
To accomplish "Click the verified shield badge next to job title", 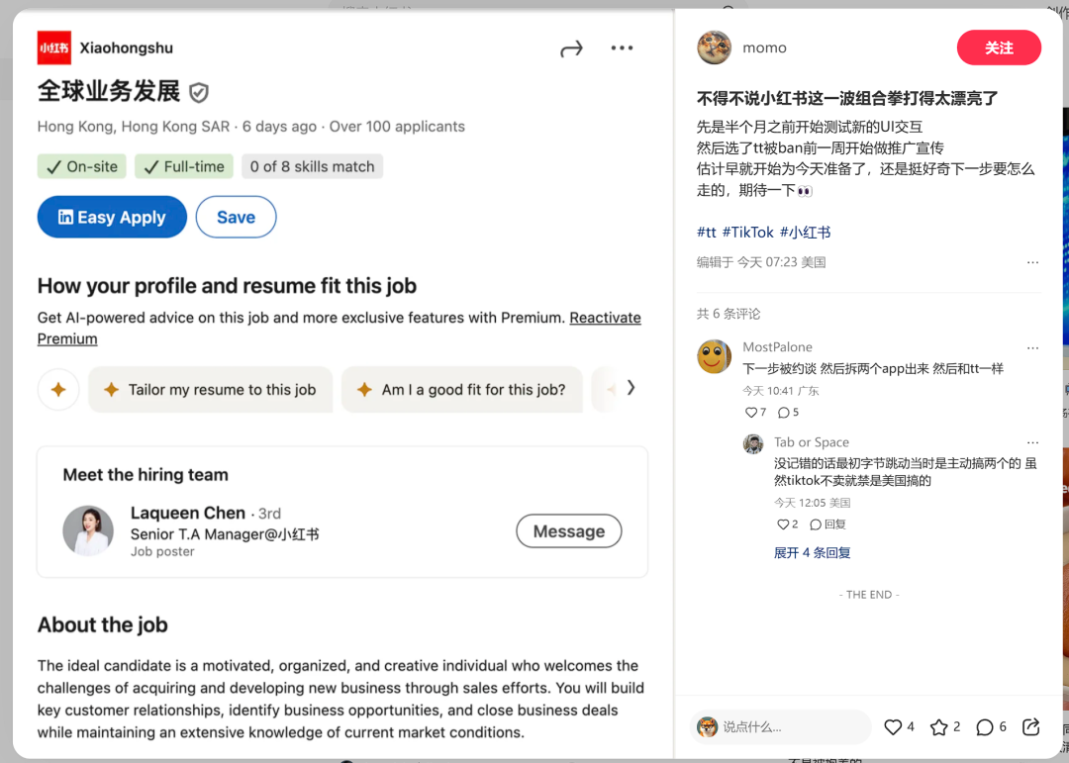I will [199, 92].
